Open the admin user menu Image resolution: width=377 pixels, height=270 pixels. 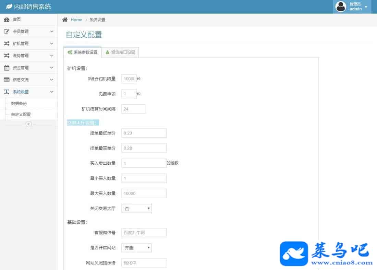click(x=352, y=7)
